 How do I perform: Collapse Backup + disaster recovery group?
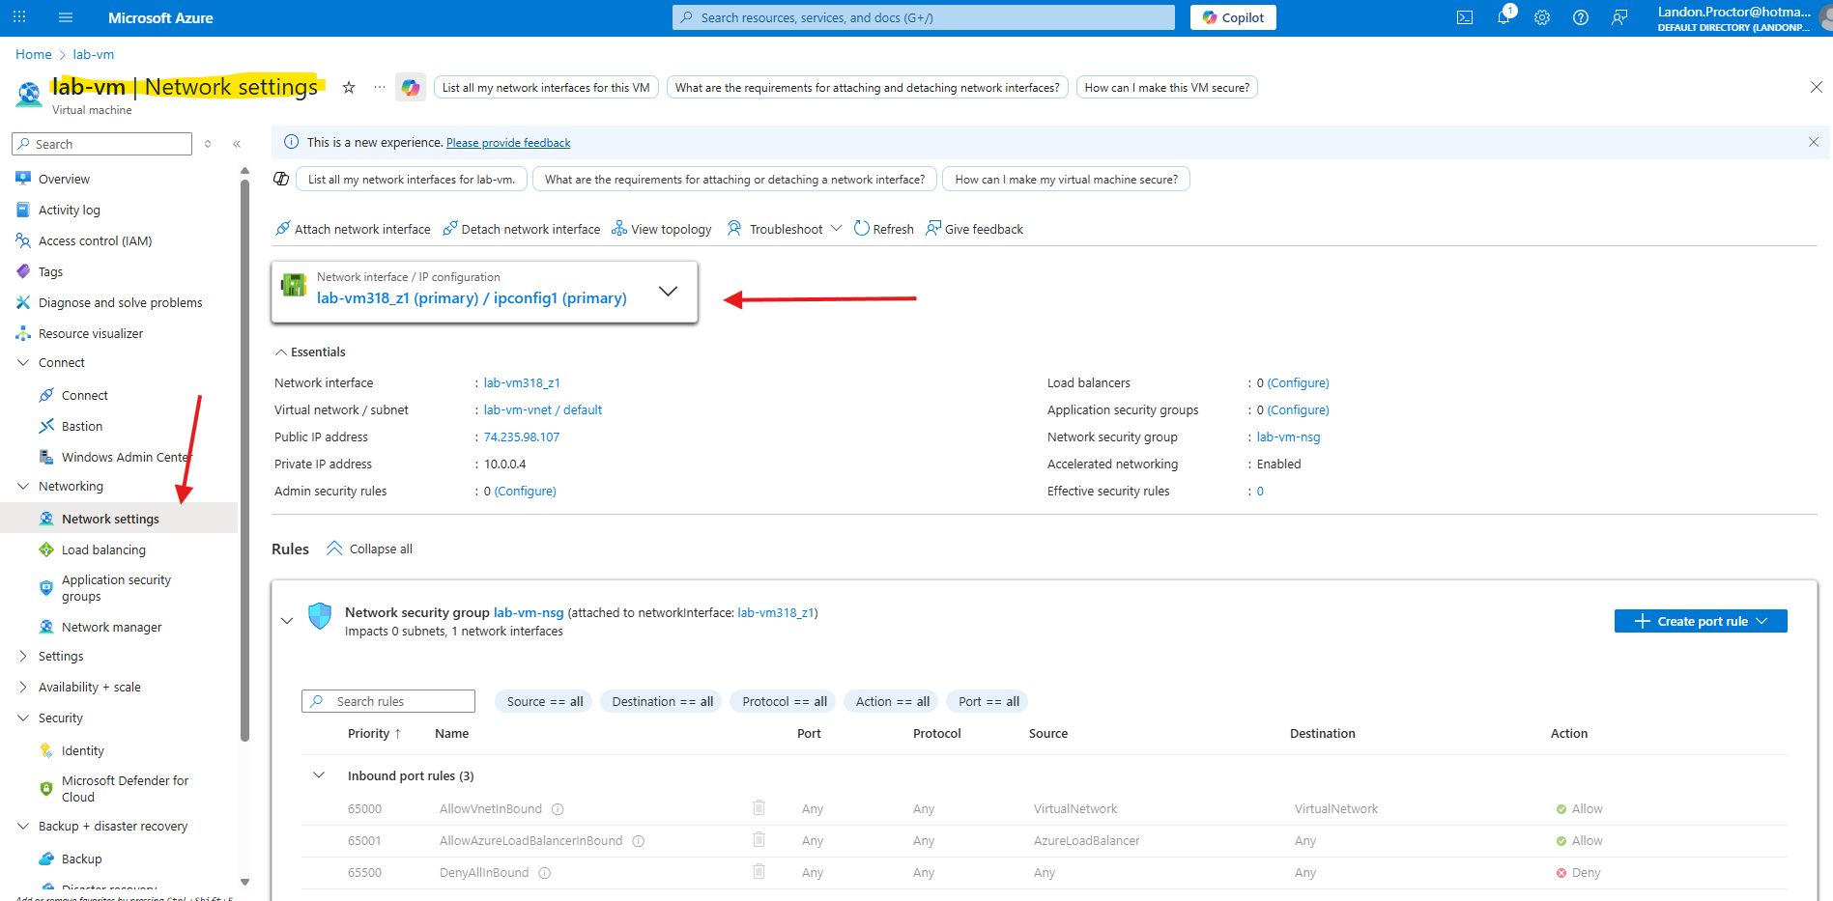coord(23,826)
